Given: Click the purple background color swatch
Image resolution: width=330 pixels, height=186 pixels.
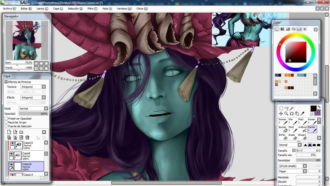Looking at the screenshot, I should coord(318,113).
